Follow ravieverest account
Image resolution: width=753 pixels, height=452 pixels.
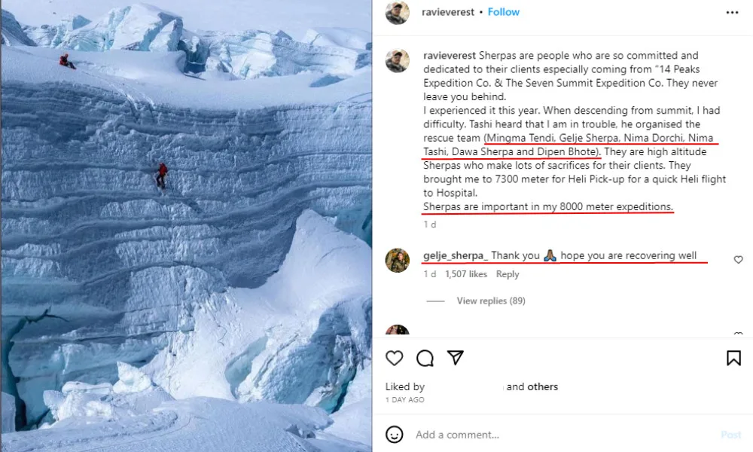click(x=504, y=12)
